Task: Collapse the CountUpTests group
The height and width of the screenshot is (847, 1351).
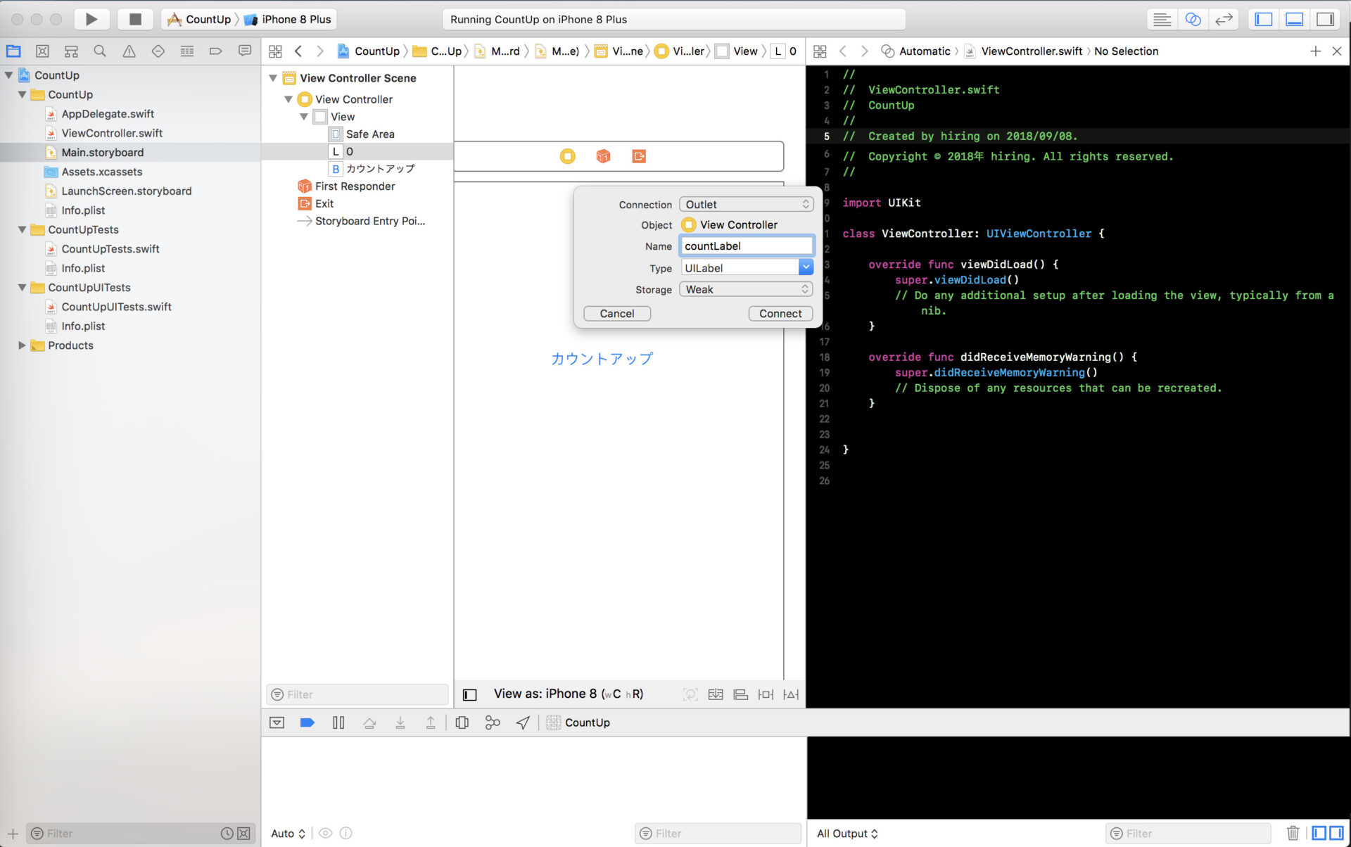Action: click(x=22, y=229)
